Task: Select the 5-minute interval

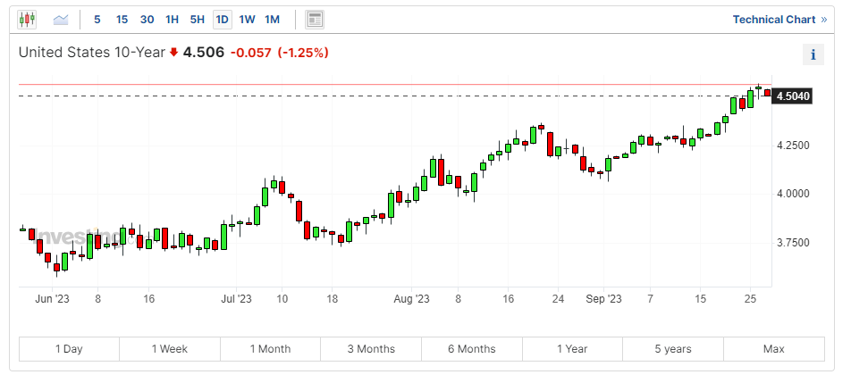Action: tap(97, 19)
